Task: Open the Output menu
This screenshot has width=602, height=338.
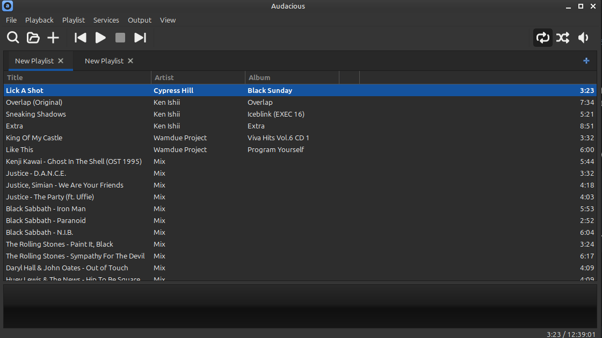Action: [140, 20]
